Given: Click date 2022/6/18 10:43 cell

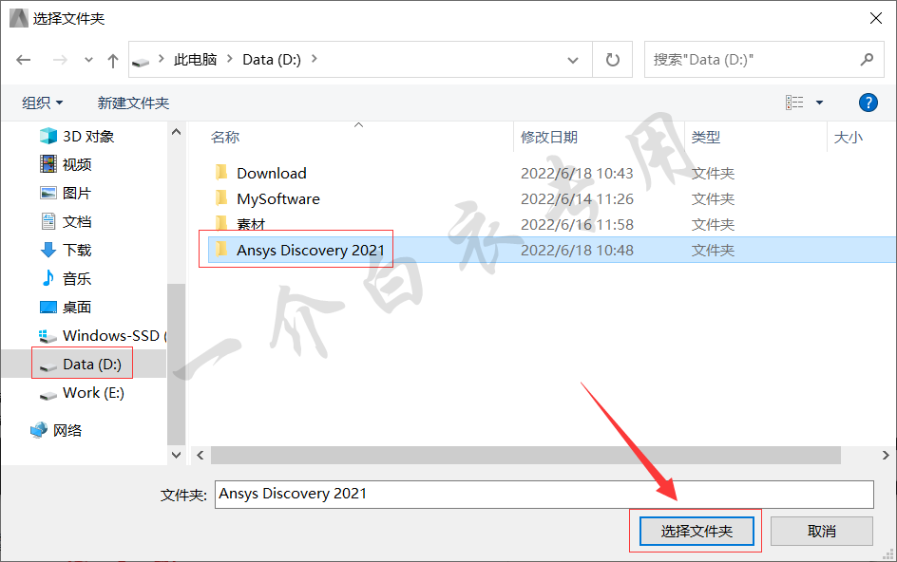Looking at the screenshot, I should point(577,173).
